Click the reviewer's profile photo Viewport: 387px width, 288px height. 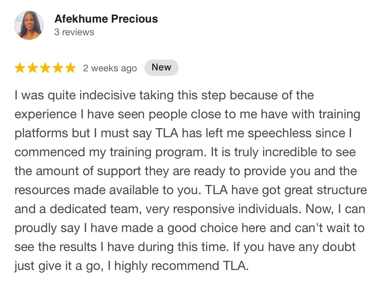click(29, 25)
